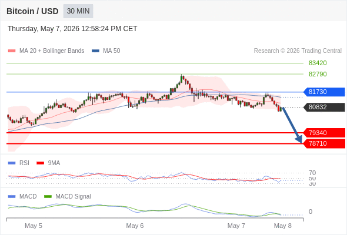Click the MA 20 + Bollinger Bands pink swatch
This screenshot has width=347, height=235.
point(12,51)
